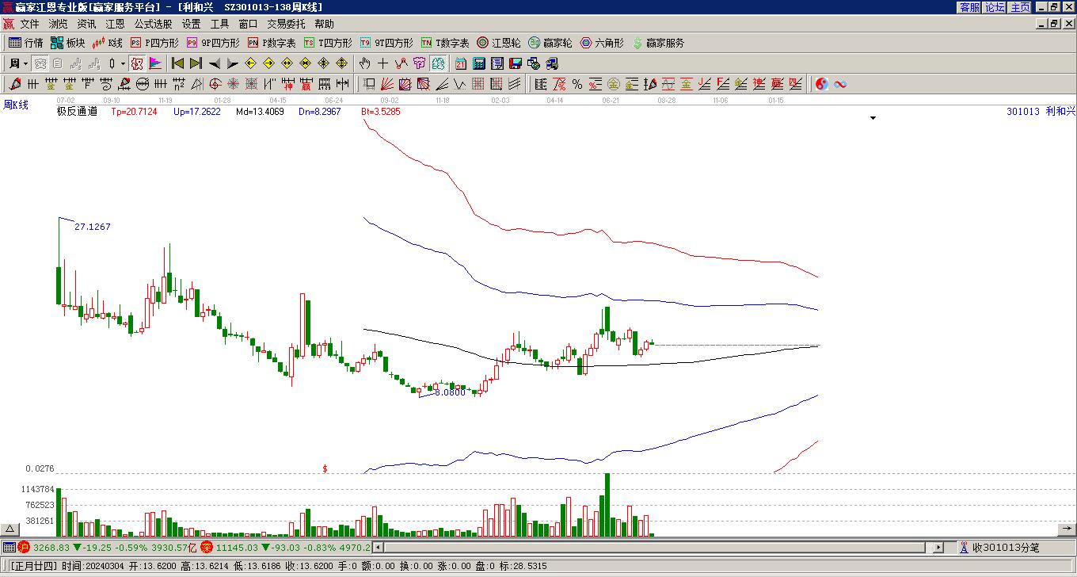
Task: Click the yin-yang symbol icon
Action: coord(821,84)
